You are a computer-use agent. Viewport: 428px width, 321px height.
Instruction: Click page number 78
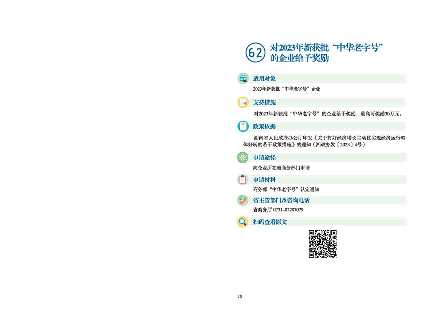[x=239, y=297]
